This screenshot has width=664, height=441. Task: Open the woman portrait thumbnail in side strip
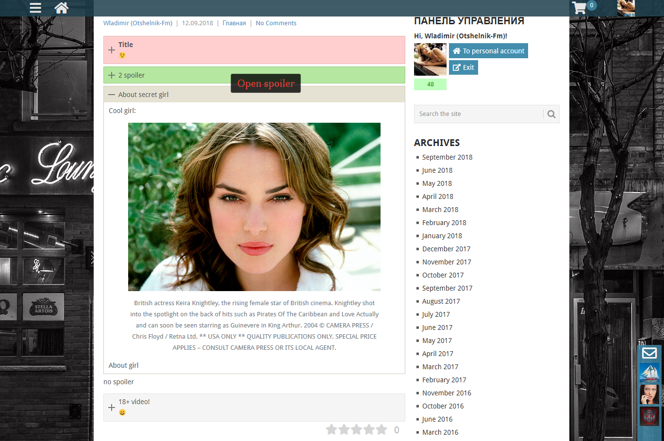(649, 394)
